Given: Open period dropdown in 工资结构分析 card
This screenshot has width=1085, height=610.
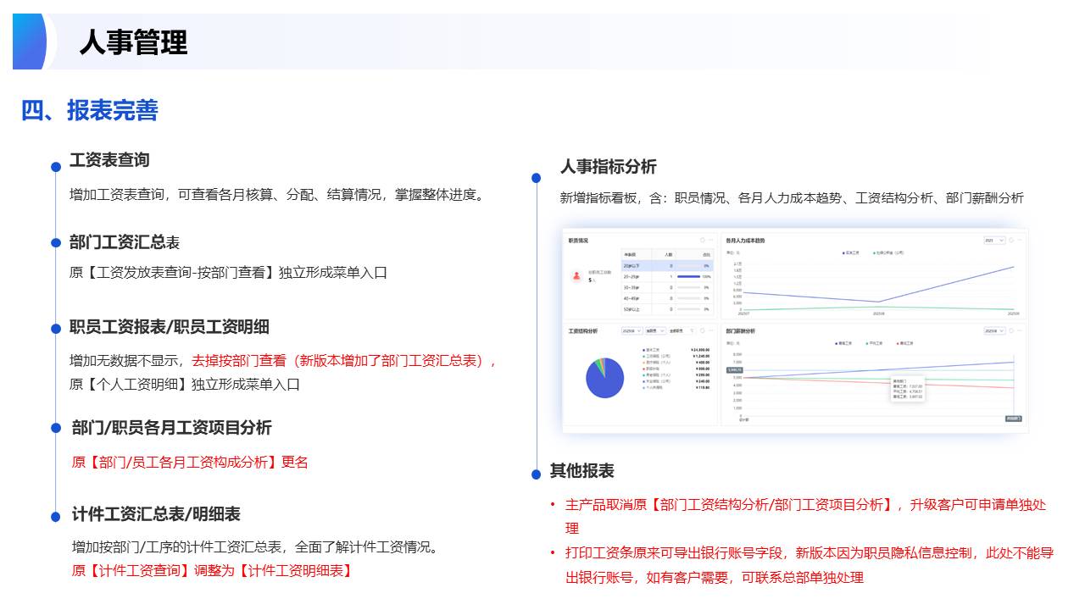Looking at the screenshot, I should point(632,330).
